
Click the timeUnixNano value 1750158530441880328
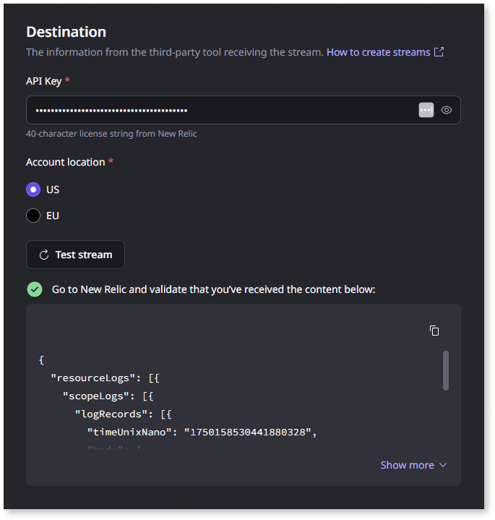247,432
